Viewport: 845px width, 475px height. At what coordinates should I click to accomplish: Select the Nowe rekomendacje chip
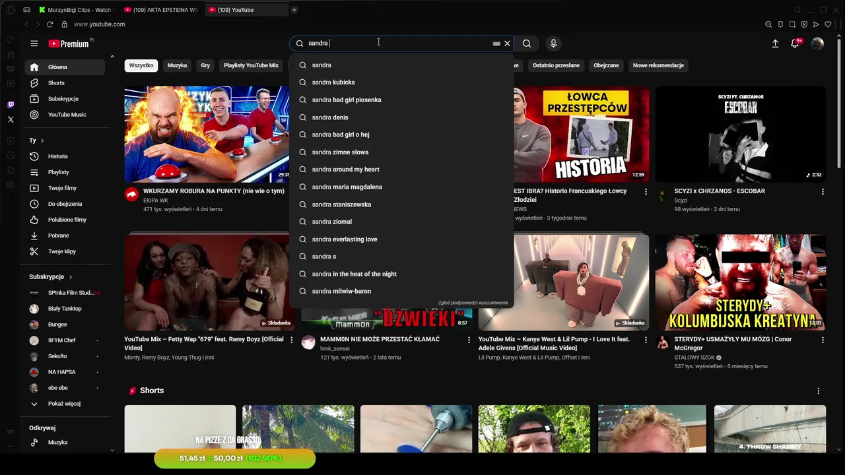tap(658, 65)
